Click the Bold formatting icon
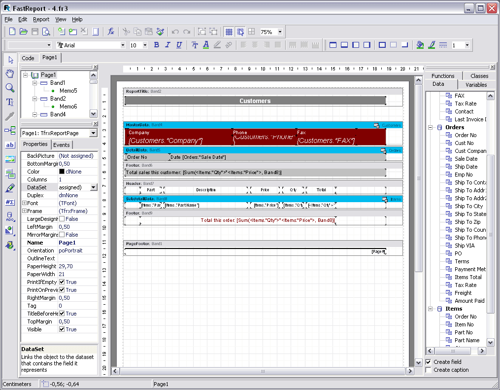This screenshot has width=500, height=390. pos(157,45)
